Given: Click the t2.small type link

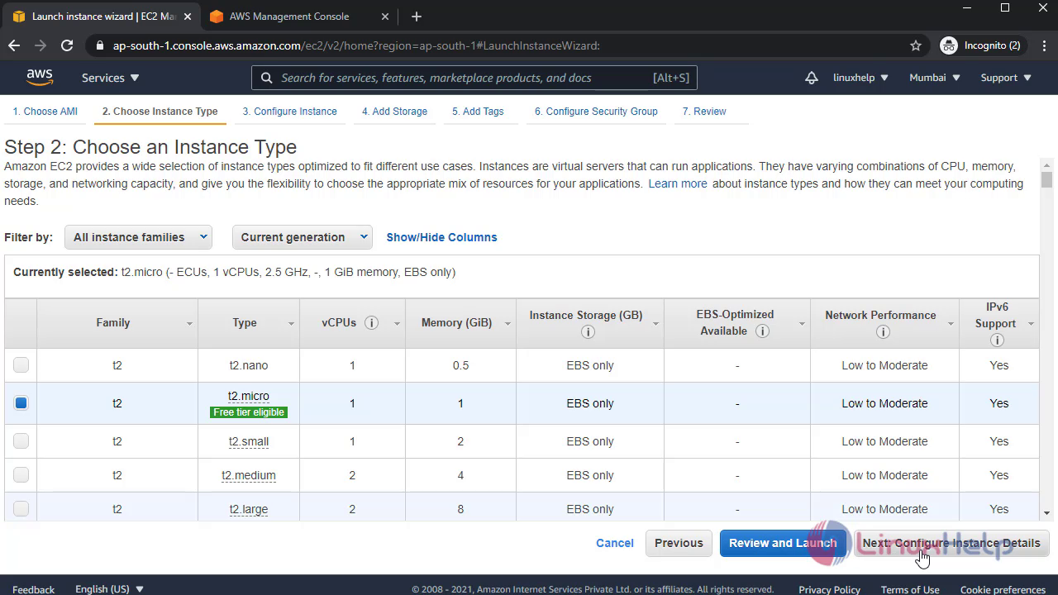Looking at the screenshot, I should click(x=249, y=441).
